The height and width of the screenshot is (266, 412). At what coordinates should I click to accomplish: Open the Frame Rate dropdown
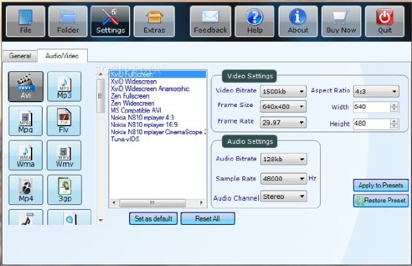[x=283, y=122]
